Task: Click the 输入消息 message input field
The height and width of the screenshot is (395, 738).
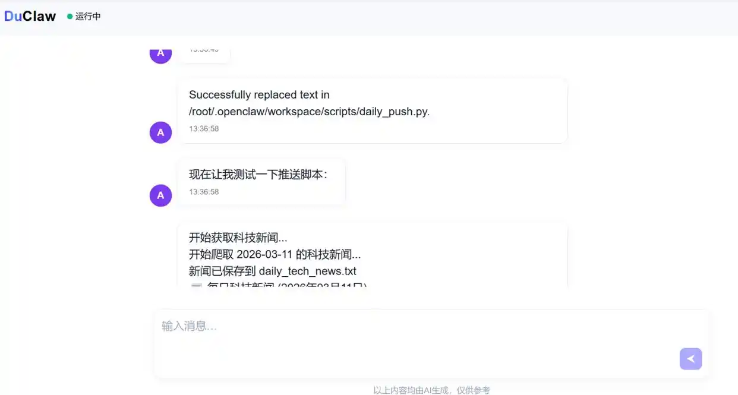Action: (357, 326)
